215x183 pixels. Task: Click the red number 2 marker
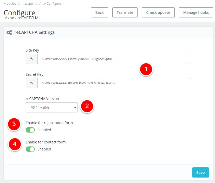[87, 106]
